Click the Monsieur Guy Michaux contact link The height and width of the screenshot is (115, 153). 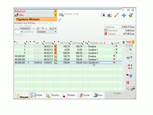click(25, 23)
